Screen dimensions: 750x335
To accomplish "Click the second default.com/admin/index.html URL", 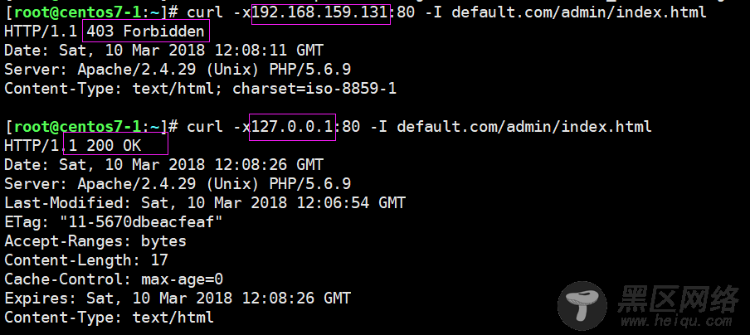I will (524, 127).
